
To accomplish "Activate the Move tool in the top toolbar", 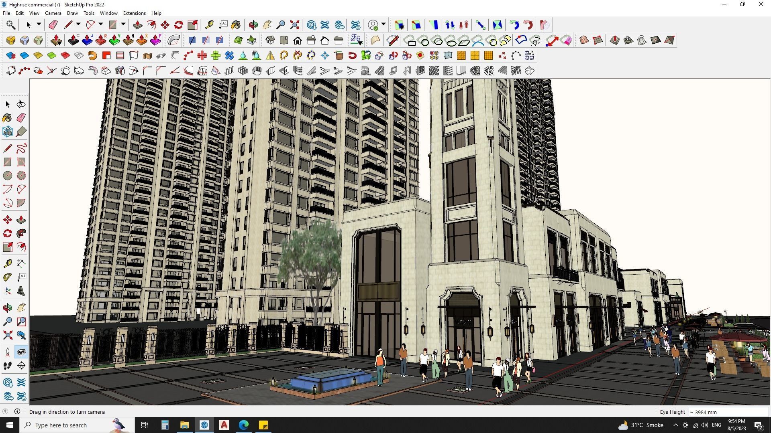I will [x=165, y=25].
